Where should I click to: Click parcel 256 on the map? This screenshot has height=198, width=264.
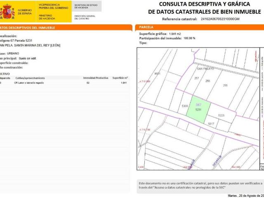click(207, 81)
